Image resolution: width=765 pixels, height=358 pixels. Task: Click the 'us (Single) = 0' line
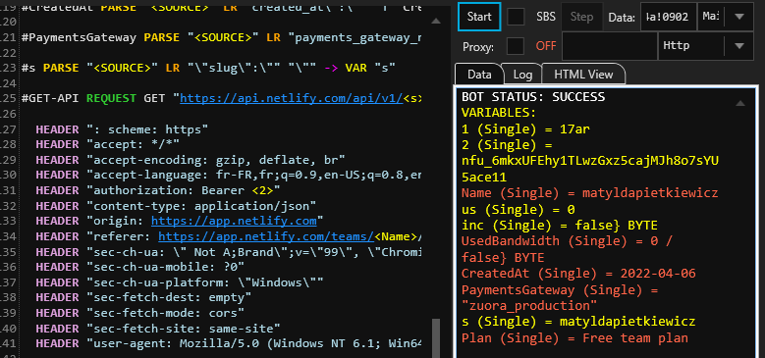point(519,210)
